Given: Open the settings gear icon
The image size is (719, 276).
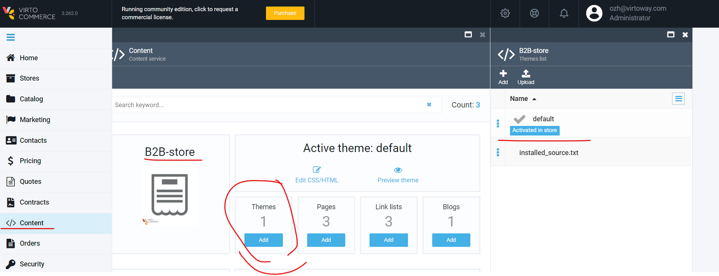Looking at the screenshot, I should pos(505,13).
